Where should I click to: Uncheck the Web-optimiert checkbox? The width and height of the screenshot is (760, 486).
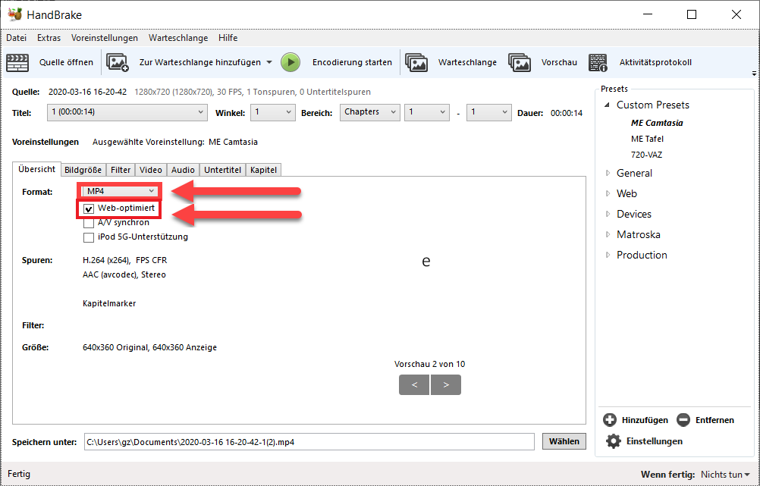pyautogui.click(x=89, y=209)
